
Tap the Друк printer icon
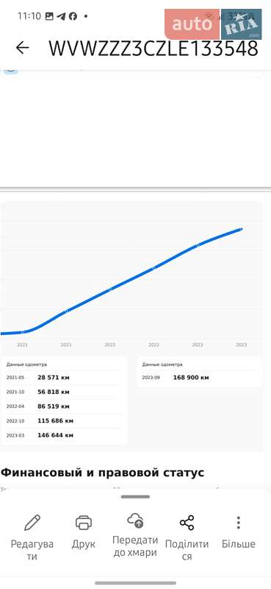tap(84, 523)
